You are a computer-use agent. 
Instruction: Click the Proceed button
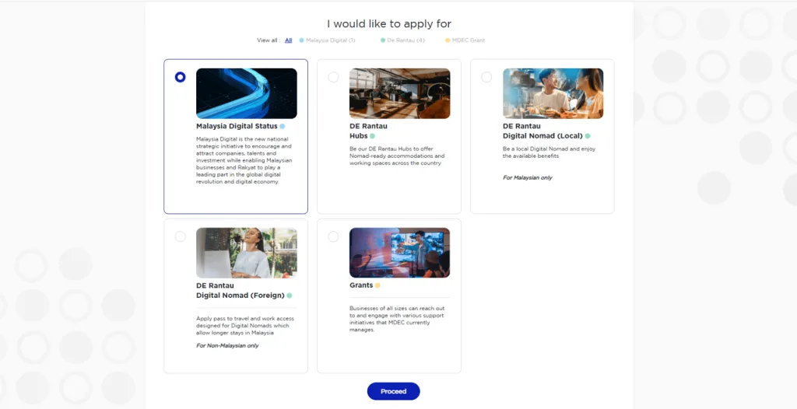point(393,391)
